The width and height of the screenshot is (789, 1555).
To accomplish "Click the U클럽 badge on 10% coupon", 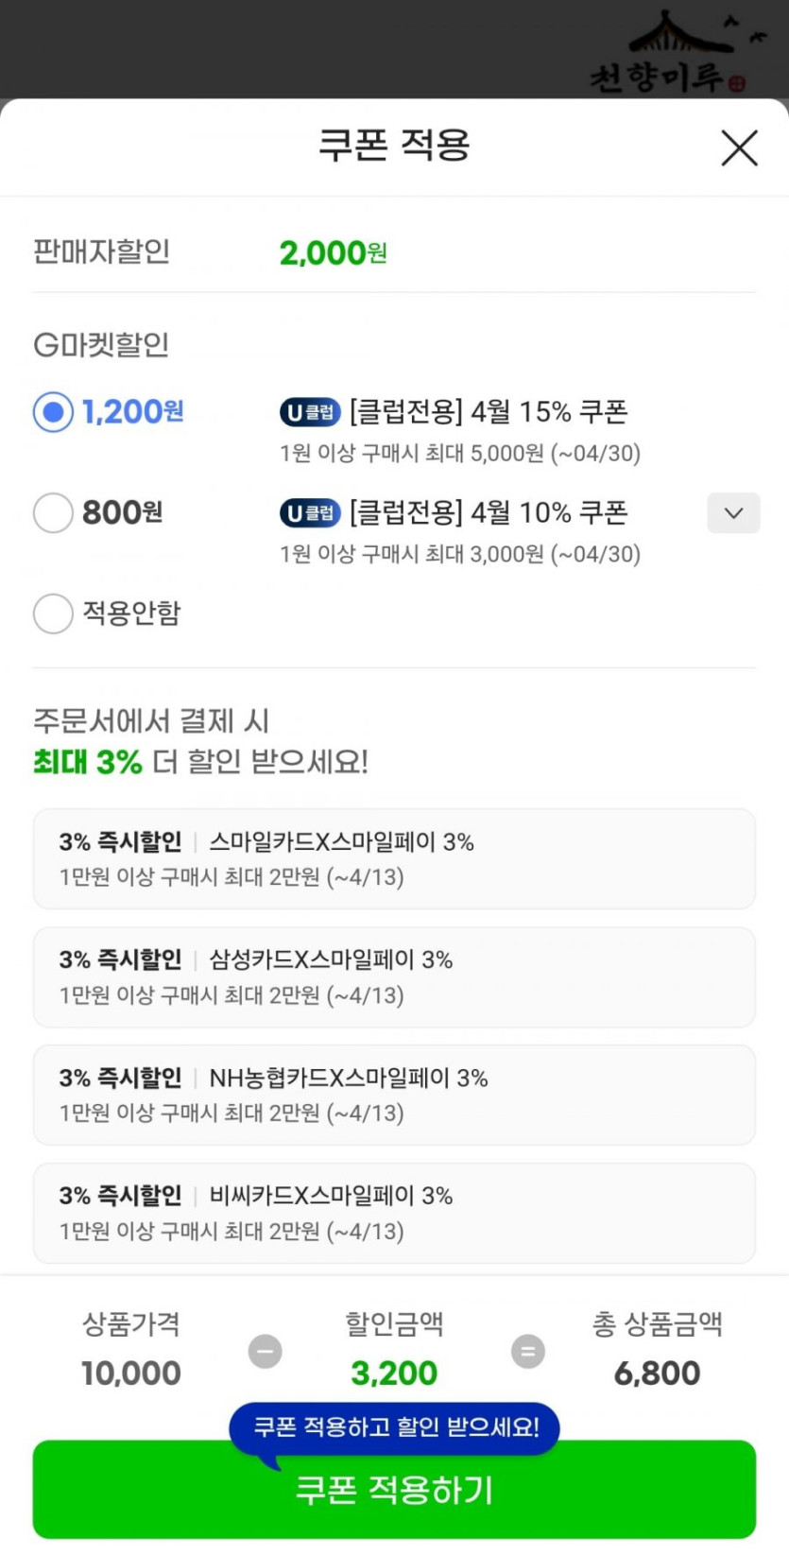I will (310, 513).
